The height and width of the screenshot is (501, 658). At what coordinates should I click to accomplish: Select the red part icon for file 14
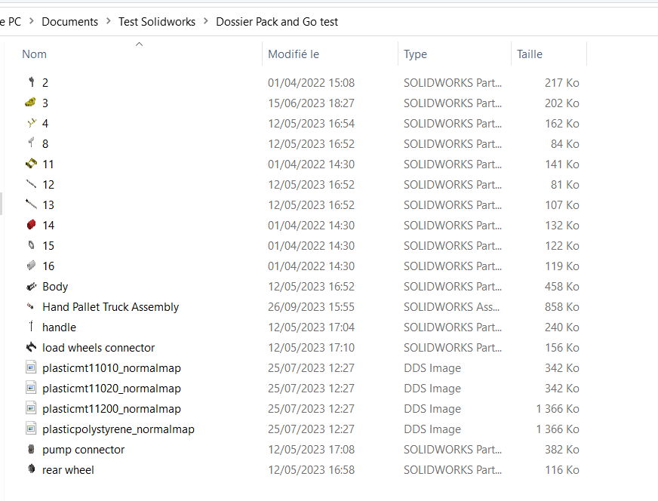[x=30, y=225]
